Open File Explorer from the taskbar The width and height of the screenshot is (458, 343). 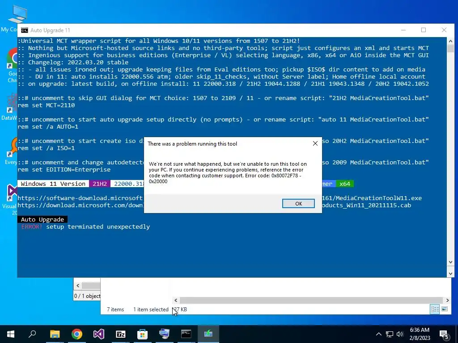55,334
